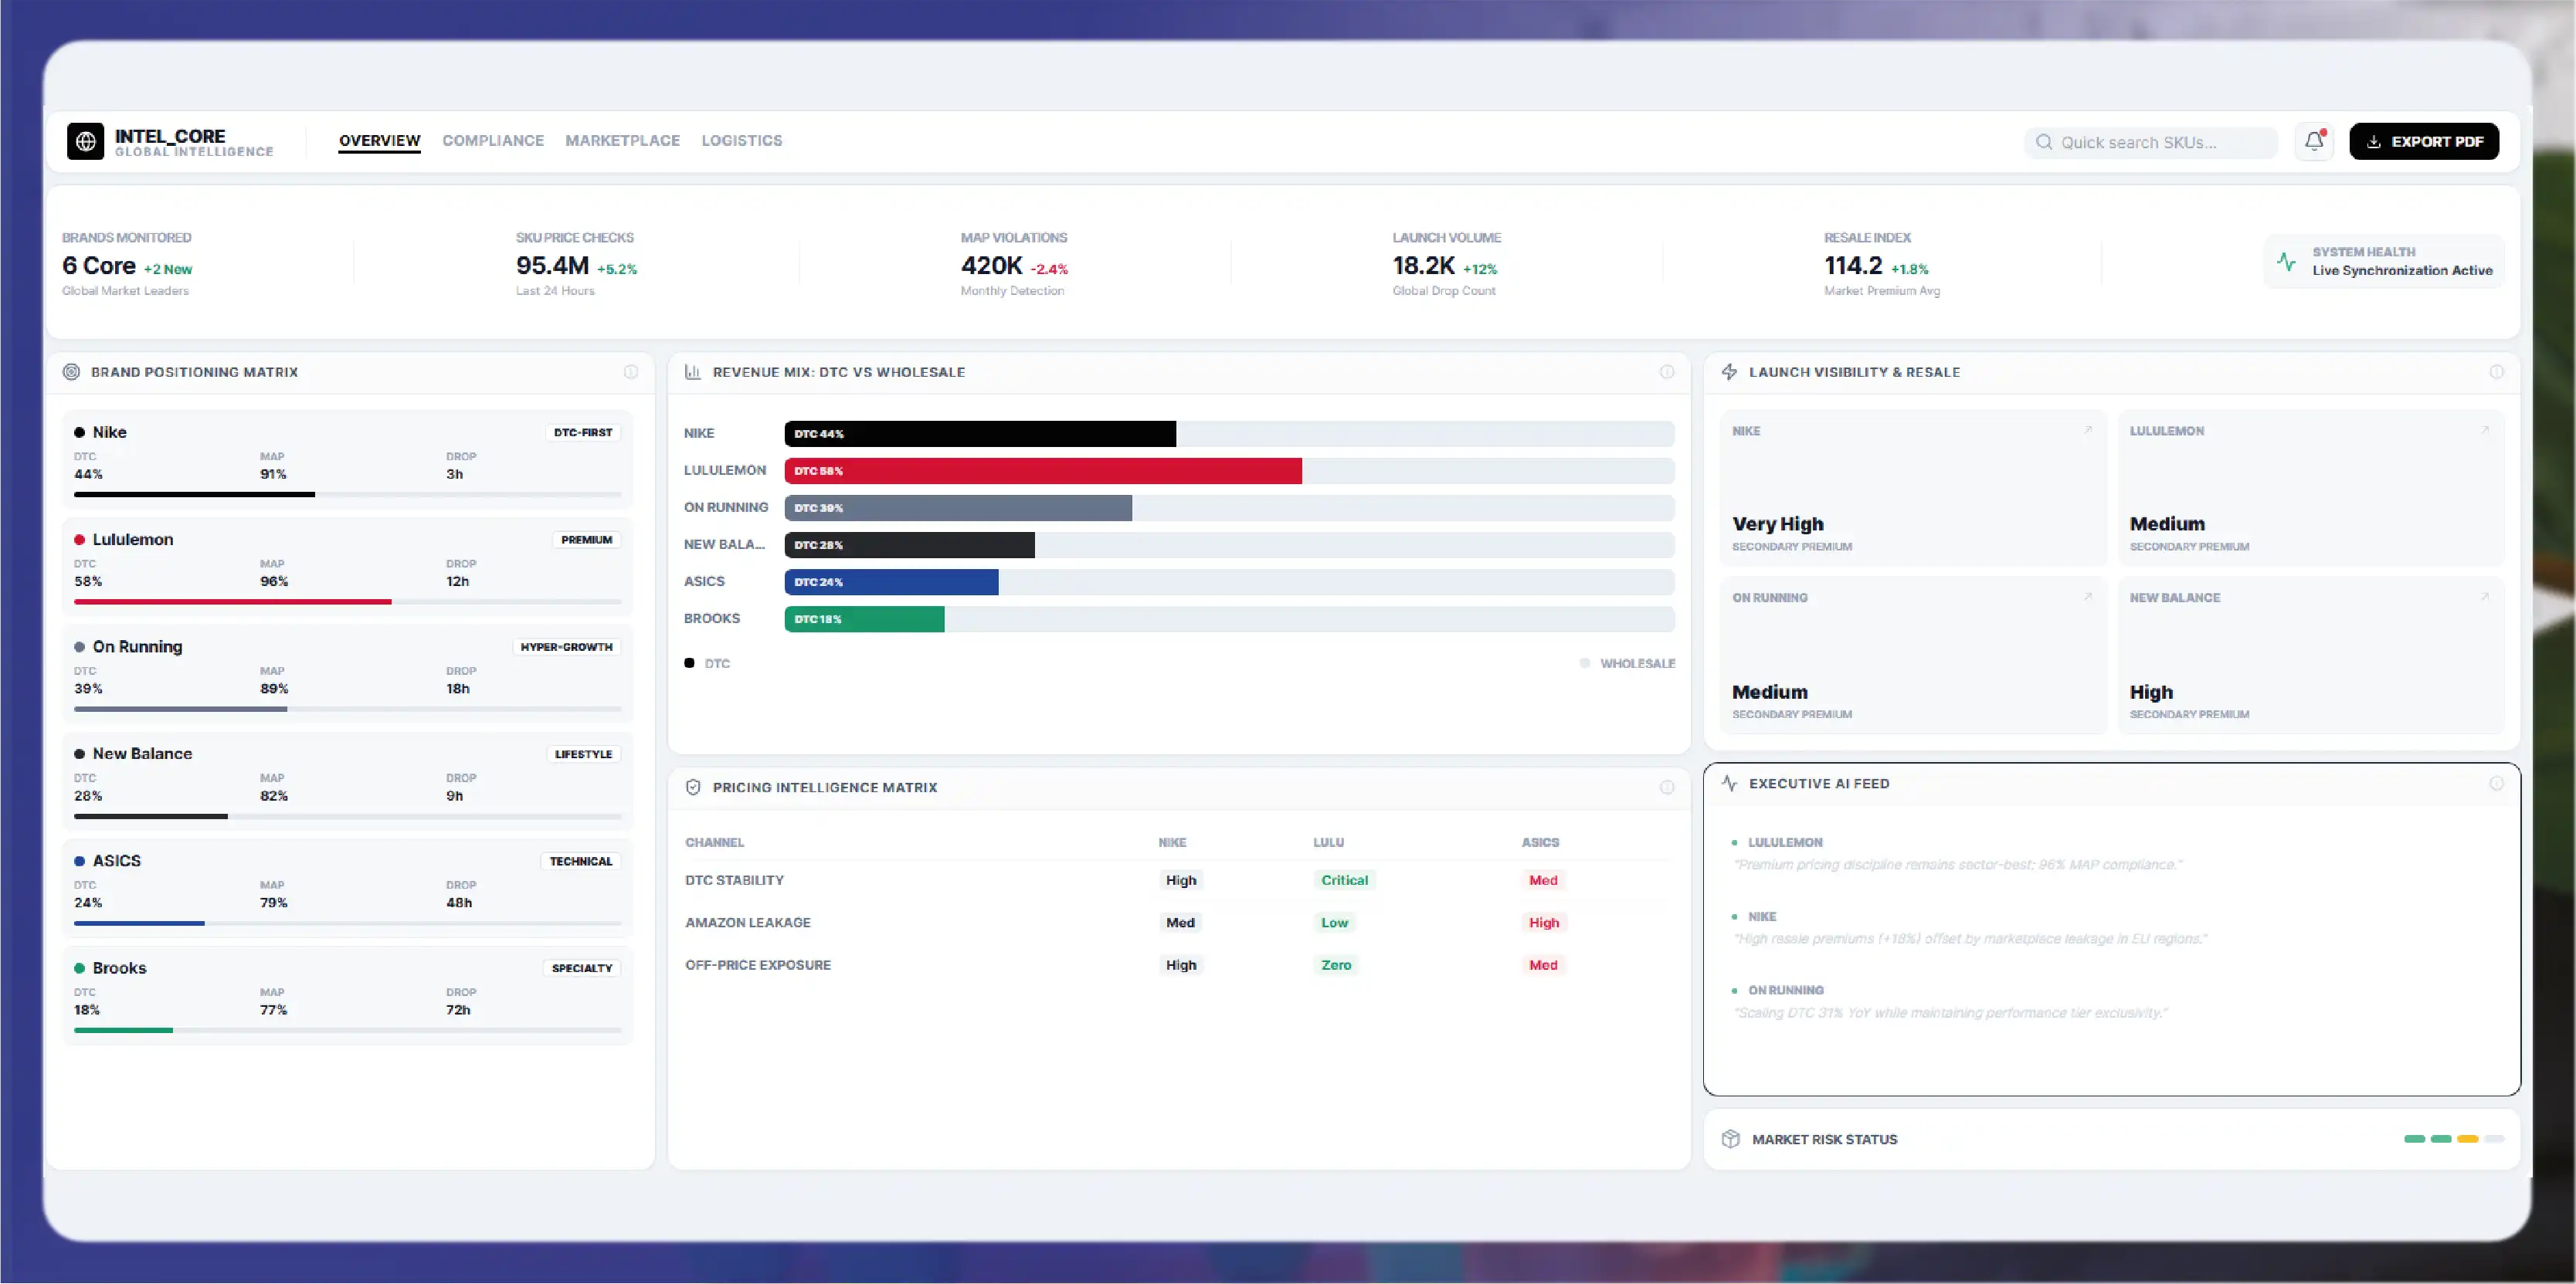Click the Brand Positioning Matrix target icon

point(71,371)
